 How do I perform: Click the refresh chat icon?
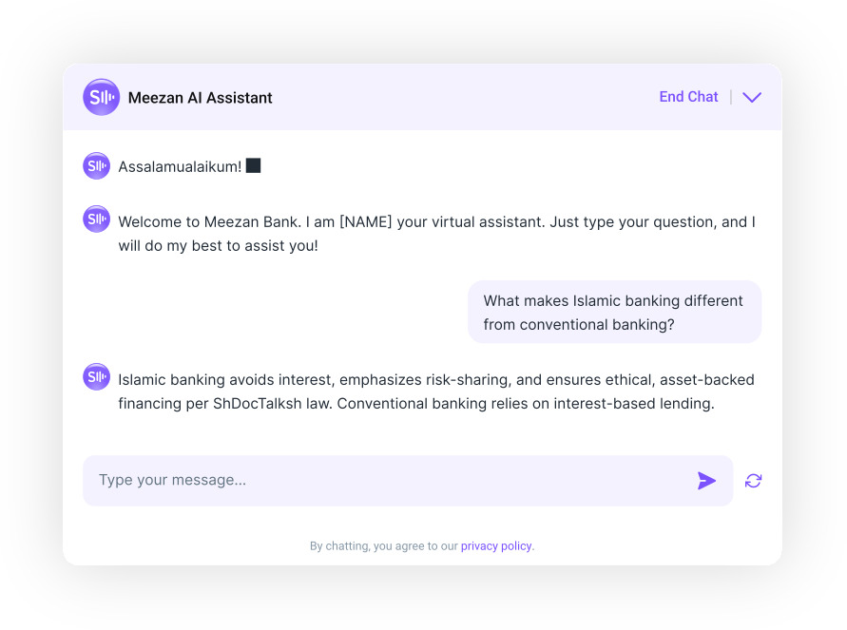point(753,481)
